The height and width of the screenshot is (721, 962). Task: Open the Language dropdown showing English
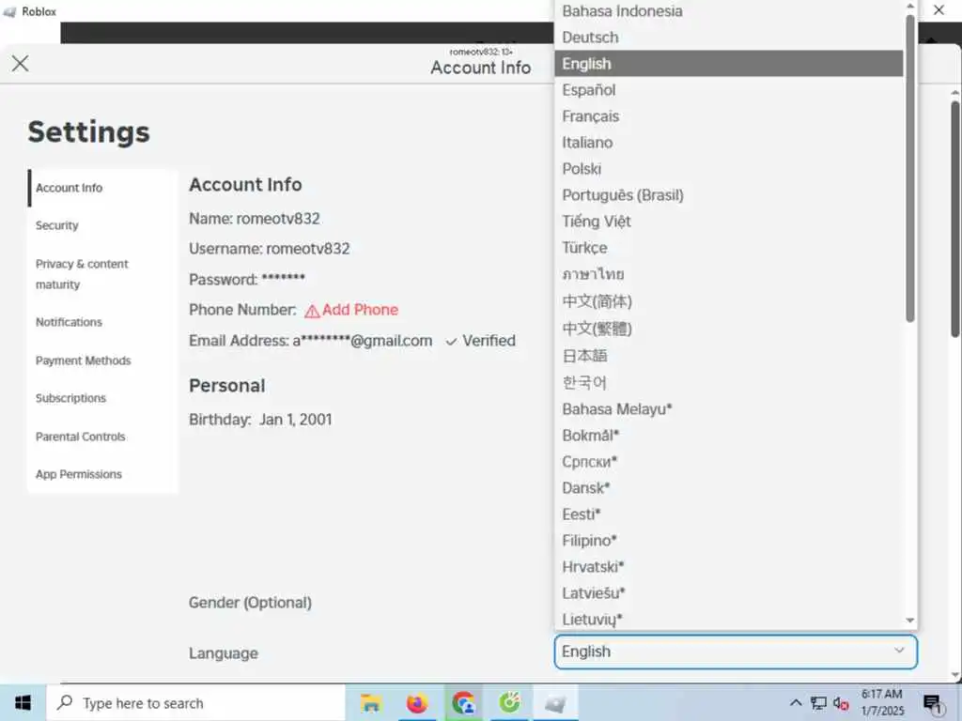tap(736, 652)
